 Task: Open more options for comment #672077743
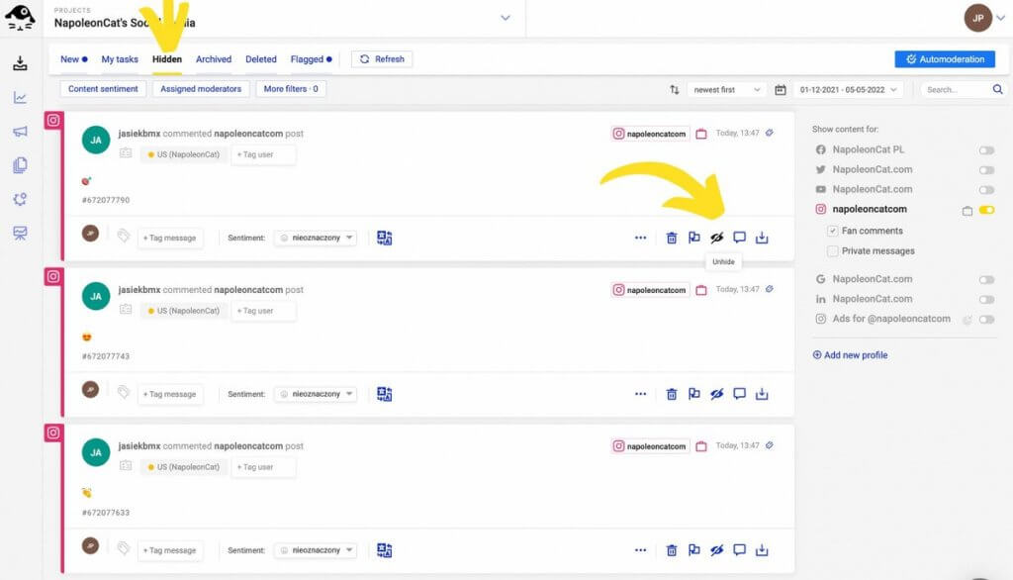640,395
